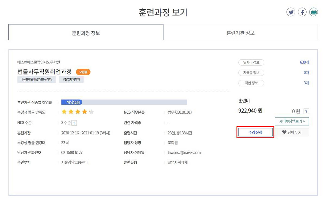Click the 수강생 평균 만족도 star rating
The height and width of the screenshot is (201, 331).
(x=78, y=112)
